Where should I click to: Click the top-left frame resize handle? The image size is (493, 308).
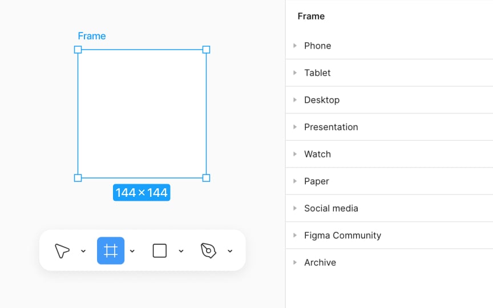78,50
